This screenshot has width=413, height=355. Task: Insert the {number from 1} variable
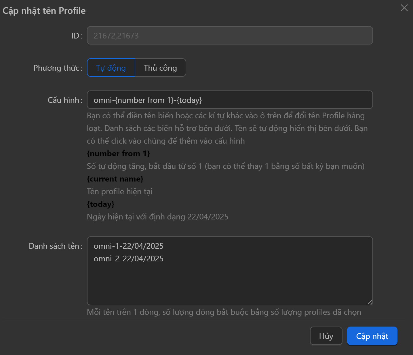(x=118, y=154)
